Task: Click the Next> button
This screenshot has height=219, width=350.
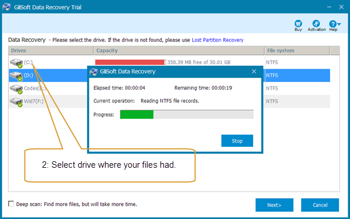Action: [274, 205]
